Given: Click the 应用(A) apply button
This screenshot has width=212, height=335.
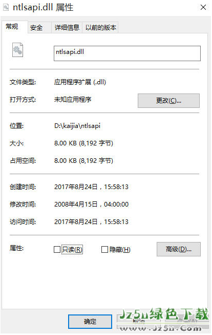Looking at the screenshot, I should [x=187, y=322].
